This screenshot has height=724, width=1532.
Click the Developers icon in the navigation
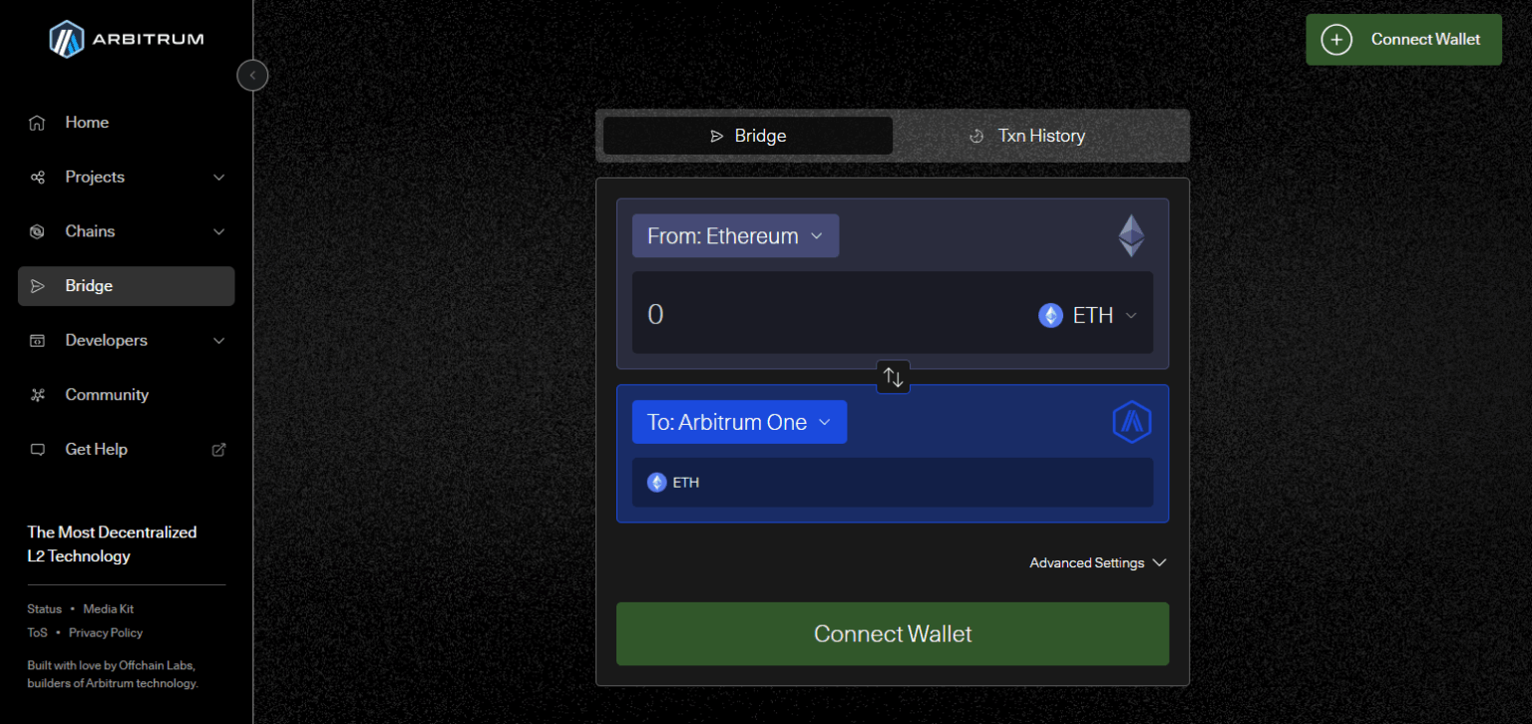click(37, 340)
